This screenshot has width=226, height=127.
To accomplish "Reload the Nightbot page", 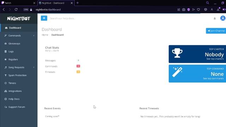I will point(16,10).
